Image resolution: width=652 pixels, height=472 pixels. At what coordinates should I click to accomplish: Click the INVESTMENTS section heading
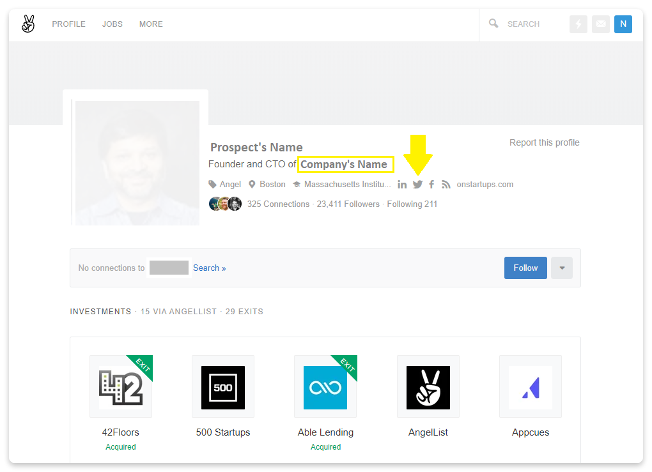(x=100, y=312)
